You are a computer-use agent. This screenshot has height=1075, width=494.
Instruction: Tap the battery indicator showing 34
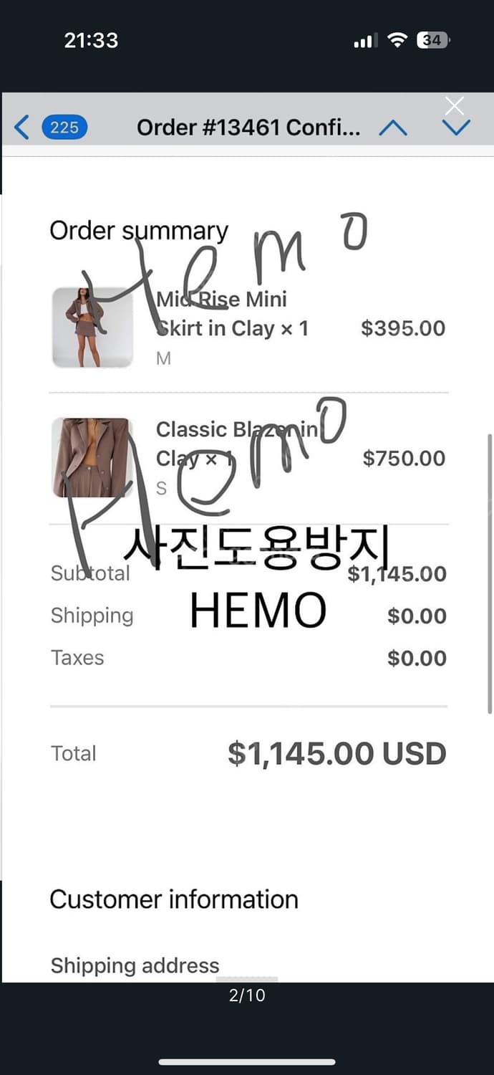click(x=433, y=41)
